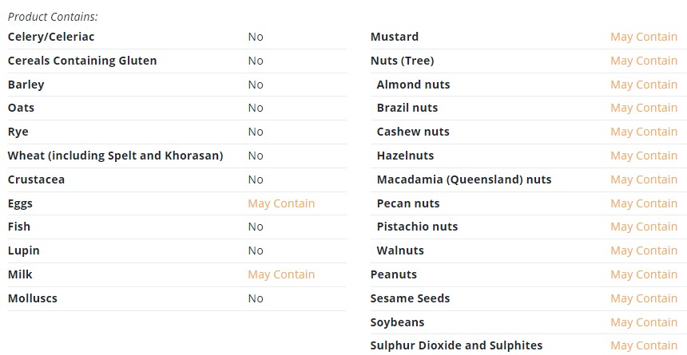Select Macadamia (Queensland) nuts label
Image resolution: width=687 pixels, height=355 pixels.
click(x=464, y=179)
